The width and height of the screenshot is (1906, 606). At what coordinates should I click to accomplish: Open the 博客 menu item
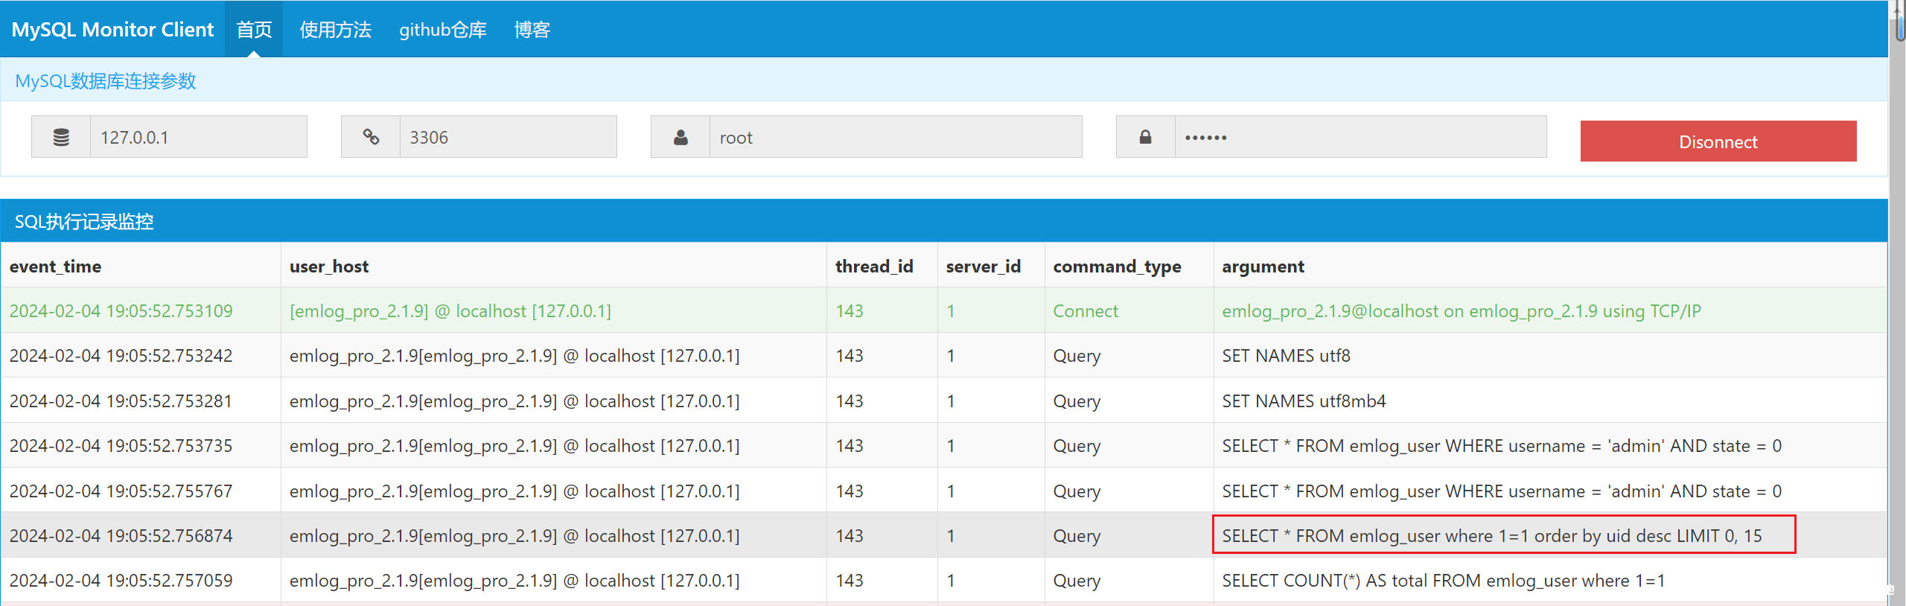click(x=532, y=30)
